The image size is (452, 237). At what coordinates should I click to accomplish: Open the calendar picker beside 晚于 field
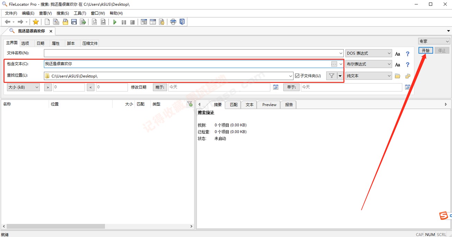(276, 87)
